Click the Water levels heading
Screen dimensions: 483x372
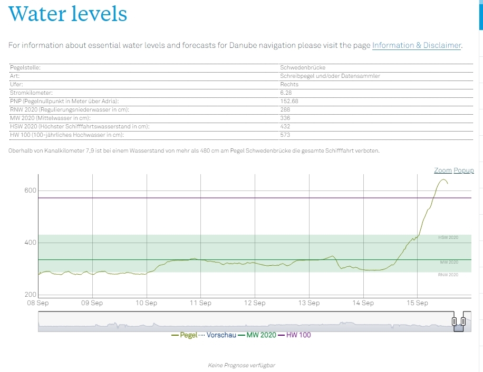(x=68, y=13)
